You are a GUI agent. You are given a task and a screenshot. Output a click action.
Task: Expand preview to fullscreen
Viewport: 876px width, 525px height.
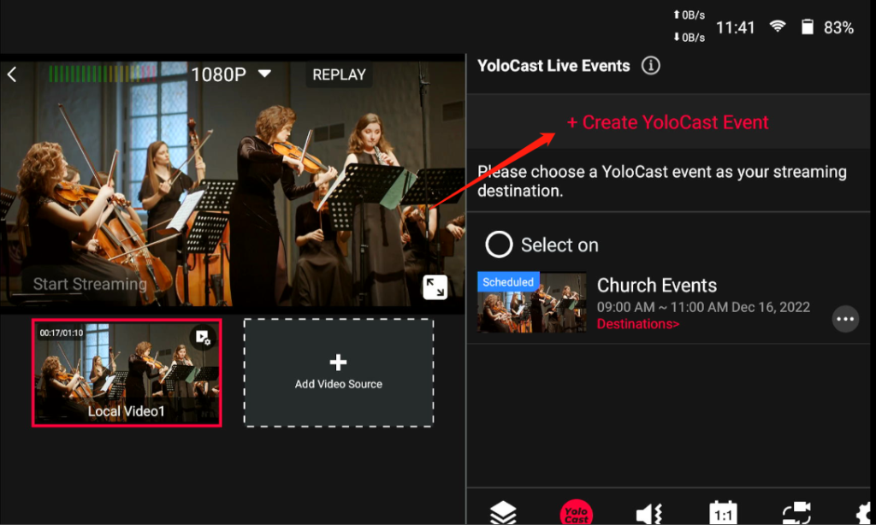click(x=435, y=287)
